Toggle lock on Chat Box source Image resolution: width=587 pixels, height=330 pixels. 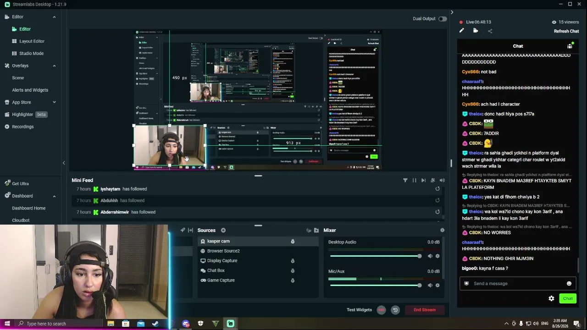coord(293,270)
